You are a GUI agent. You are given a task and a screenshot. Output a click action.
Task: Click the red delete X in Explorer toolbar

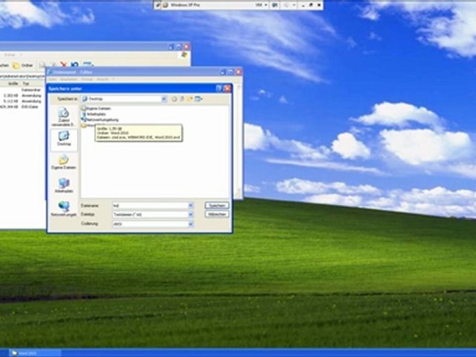63,64
